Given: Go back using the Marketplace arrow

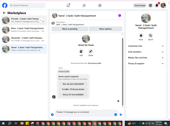Looking at the screenshot, I should (x=4, y=13).
